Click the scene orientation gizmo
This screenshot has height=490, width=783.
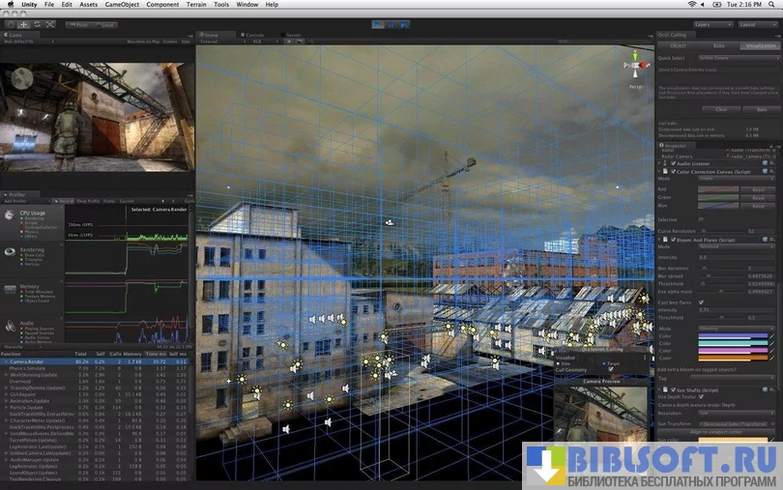point(634,70)
